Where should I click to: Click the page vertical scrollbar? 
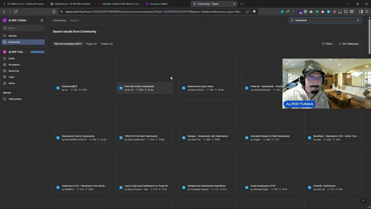click(x=370, y=36)
